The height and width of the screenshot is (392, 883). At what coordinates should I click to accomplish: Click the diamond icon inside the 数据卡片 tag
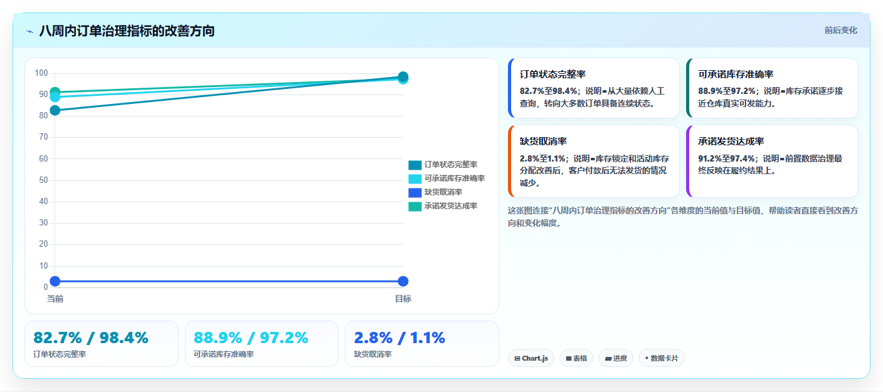pyautogui.click(x=647, y=358)
